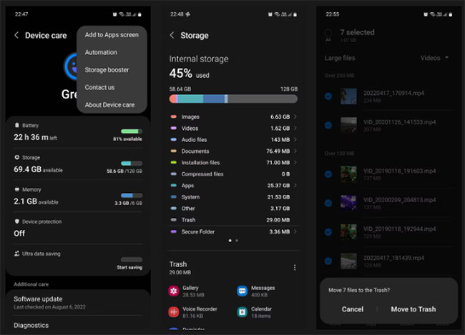Tap 22 h 36 m battery text
Viewport: 465px width, 335px height.
tap(35, 137)
